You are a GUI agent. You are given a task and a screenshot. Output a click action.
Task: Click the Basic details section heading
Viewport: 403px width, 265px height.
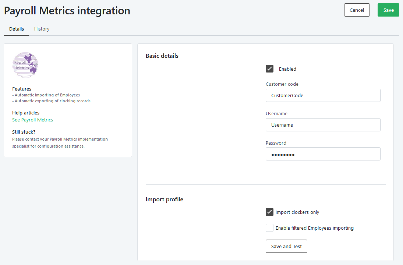point(162,56)
